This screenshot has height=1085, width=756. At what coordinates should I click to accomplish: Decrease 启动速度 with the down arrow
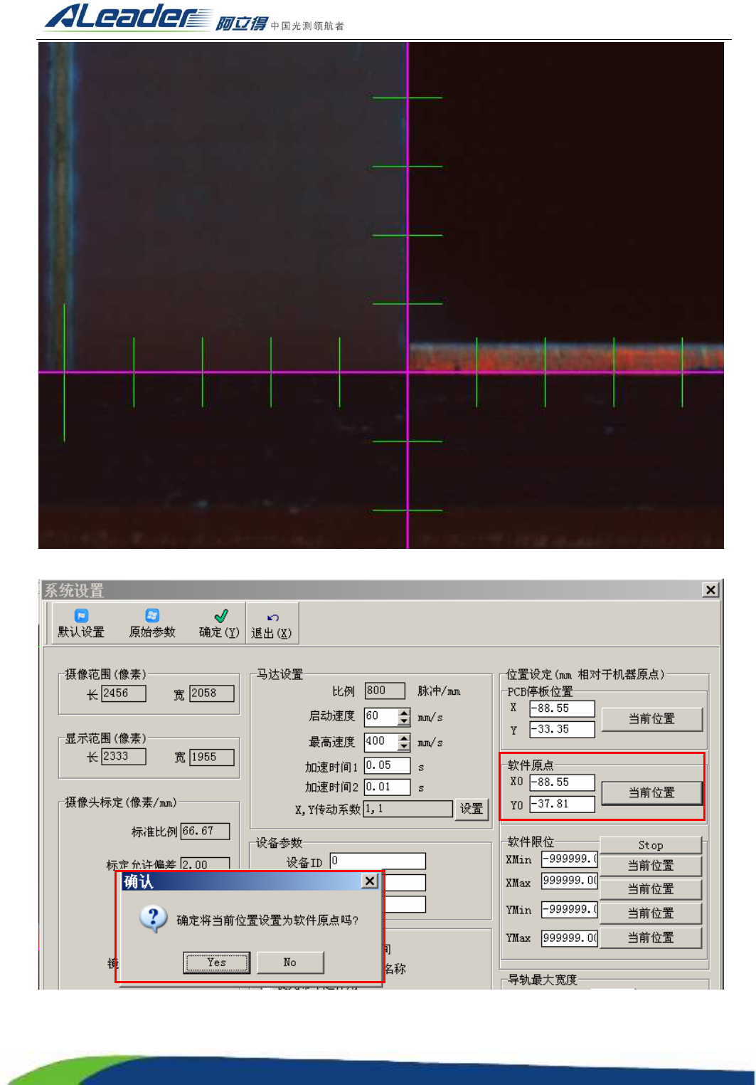[x=404, y=721]
